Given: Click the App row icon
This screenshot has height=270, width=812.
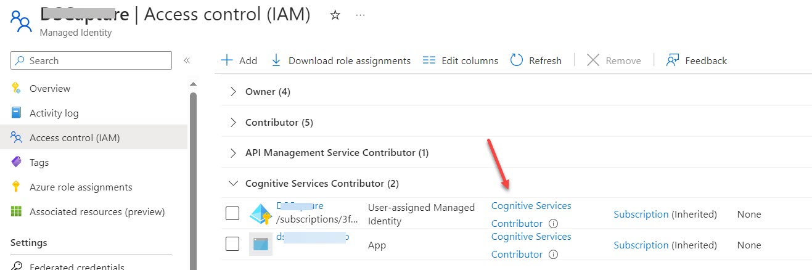Looking at the screenshot, I should coord(261,244).
